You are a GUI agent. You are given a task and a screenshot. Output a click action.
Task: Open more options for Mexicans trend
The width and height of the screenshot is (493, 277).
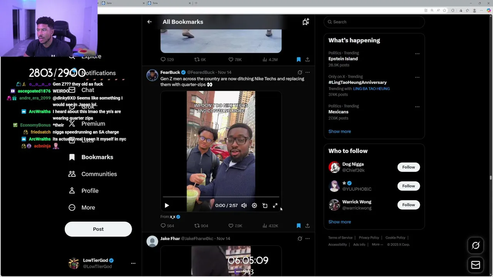[x=417, y=107]
